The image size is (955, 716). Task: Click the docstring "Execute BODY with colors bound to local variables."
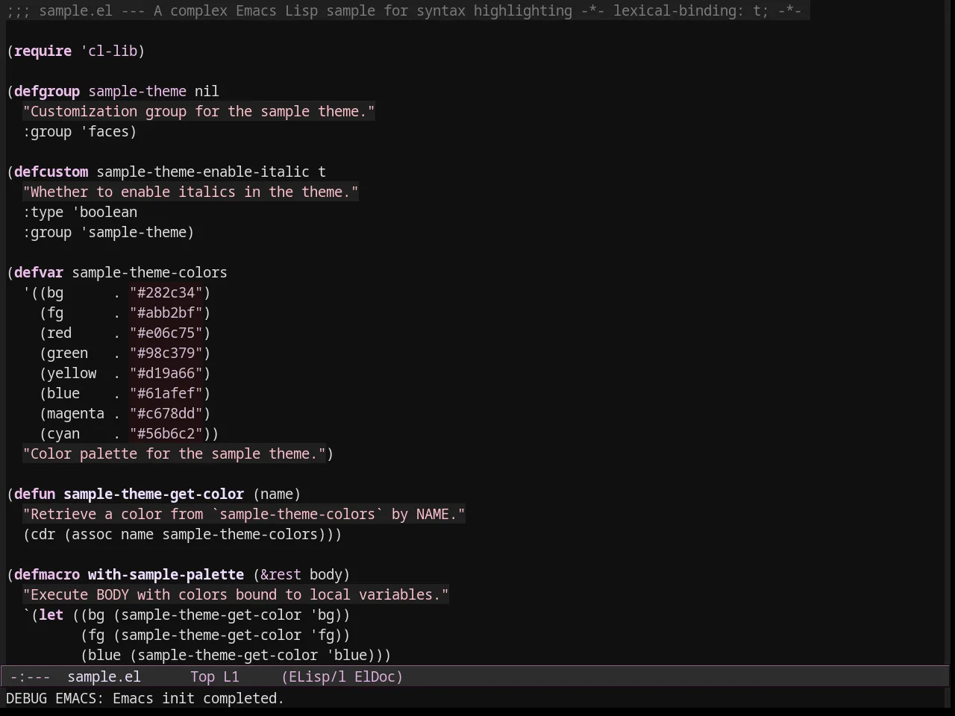tap(236, 594)
